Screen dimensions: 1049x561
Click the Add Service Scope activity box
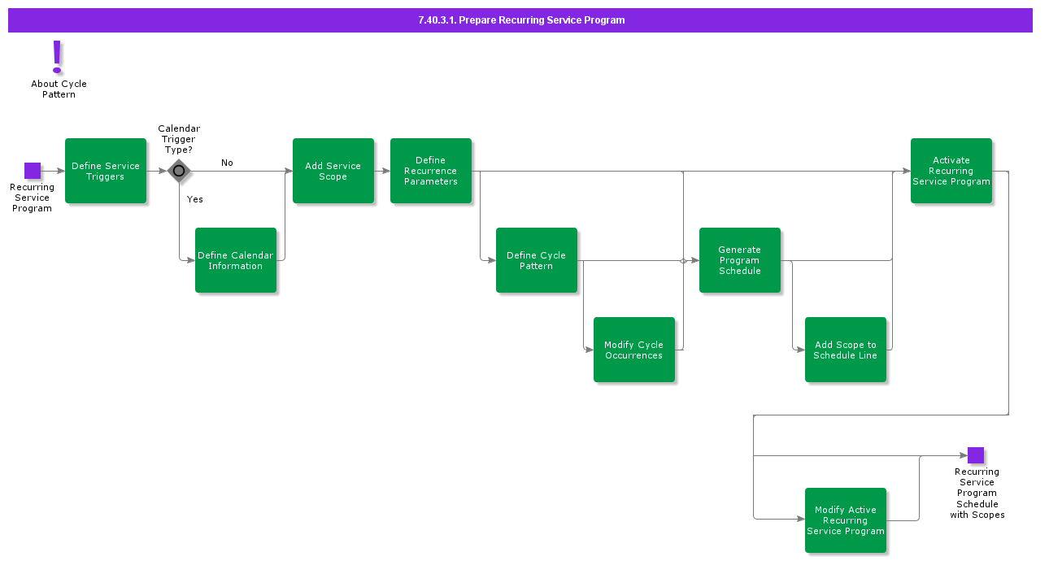[x=333, y=171]
